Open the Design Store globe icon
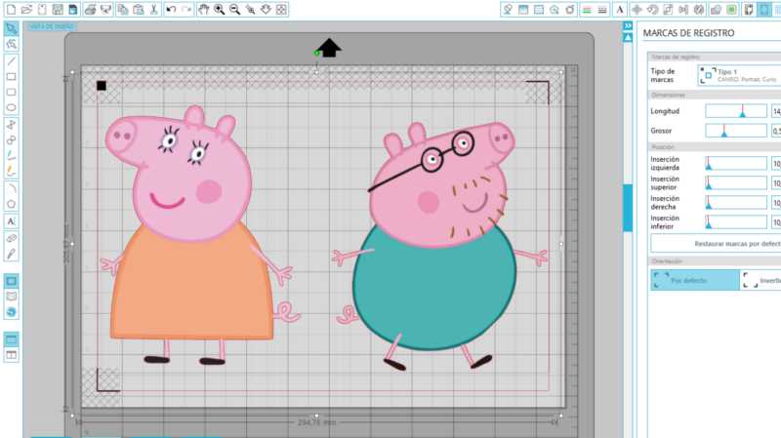Image resolution: width=781 pixels, height=438 pixels. (x=11, y=312)
